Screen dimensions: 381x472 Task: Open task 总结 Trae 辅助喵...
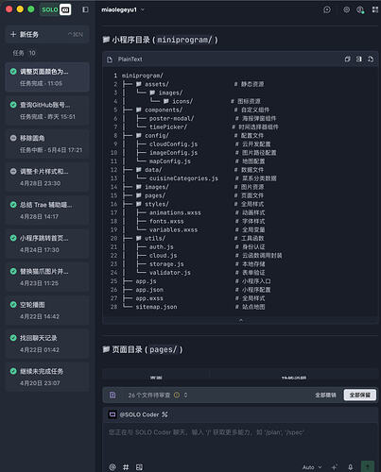coord(47,211)
